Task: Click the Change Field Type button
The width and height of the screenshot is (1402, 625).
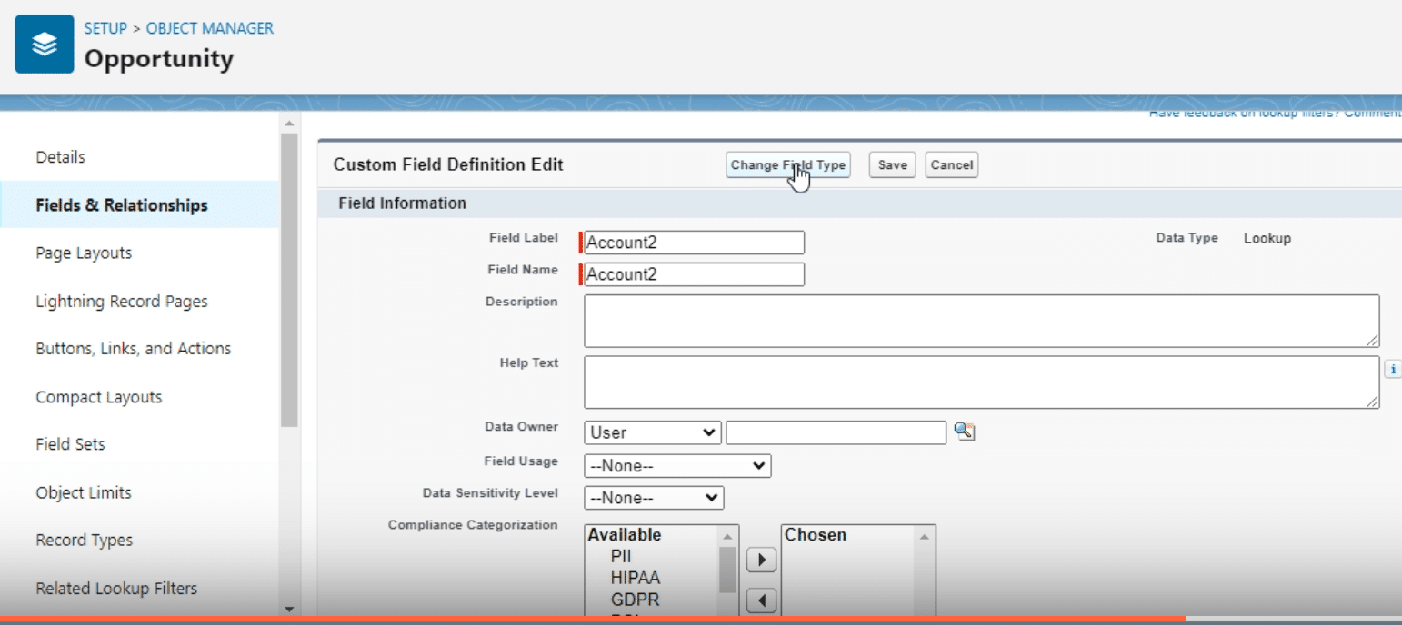Action: (787, 165)
